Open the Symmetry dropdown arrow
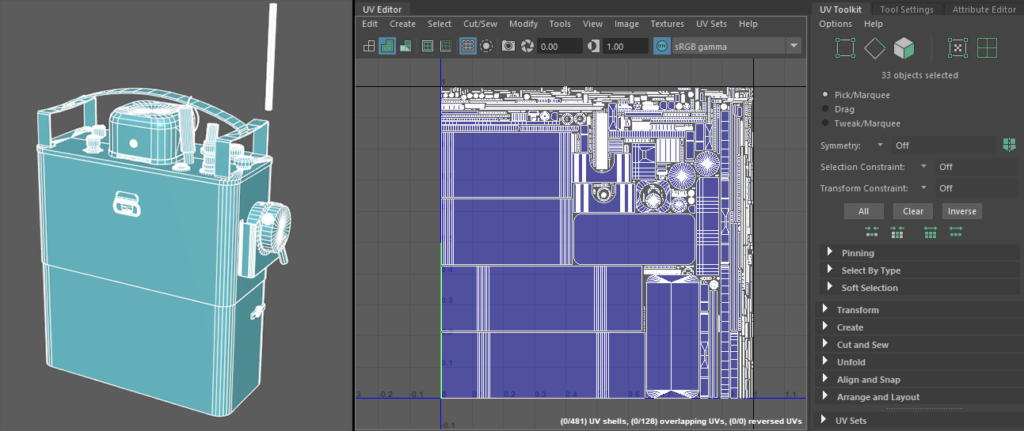The image size is (1024, 431). point(880,146)
